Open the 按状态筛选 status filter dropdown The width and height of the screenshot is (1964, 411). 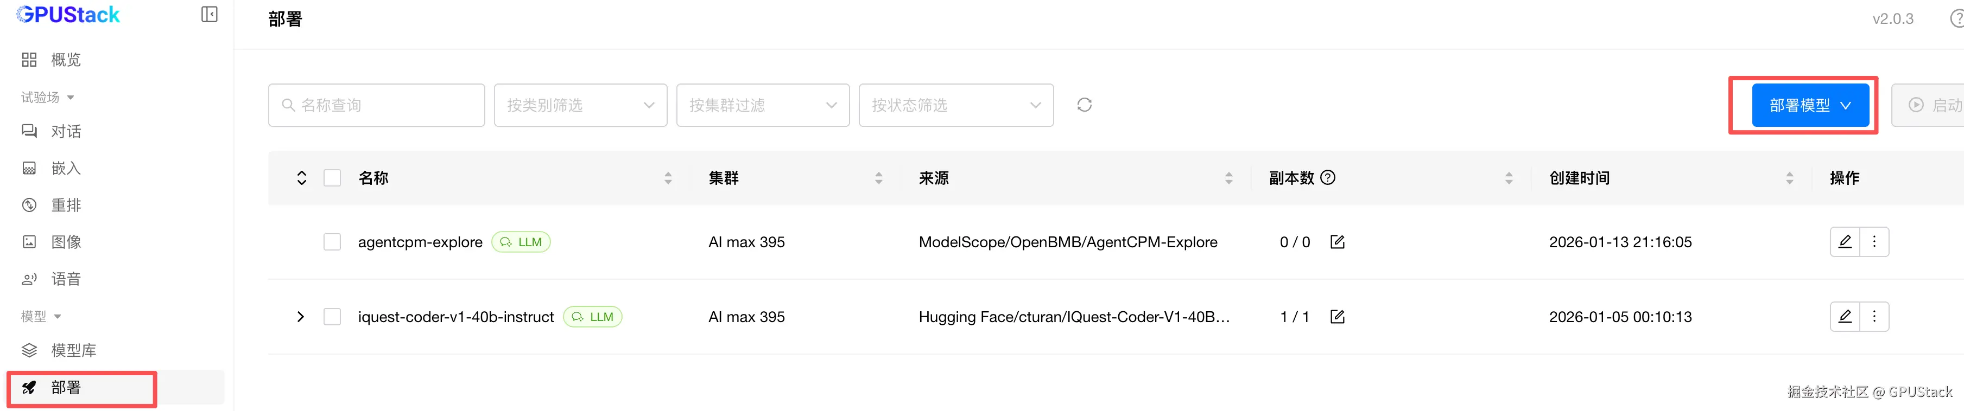tap(955, 105)
